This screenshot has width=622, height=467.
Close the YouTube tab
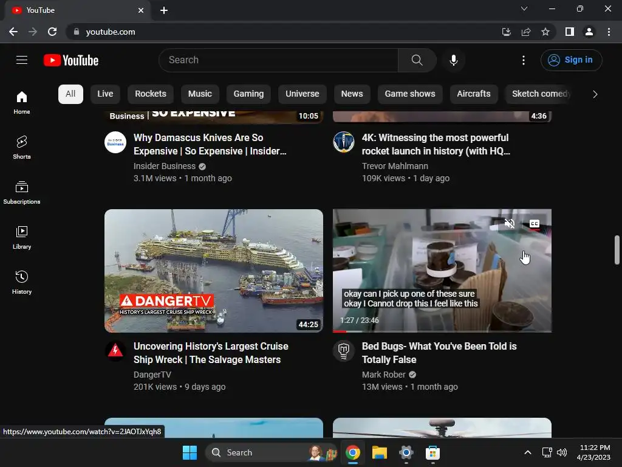tap(141, 10)
